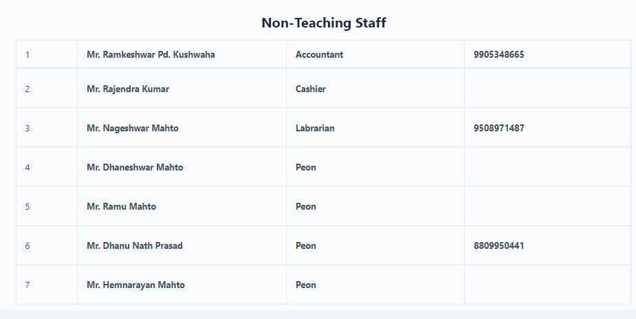Select the name Mr. Rajendra Kumar
This screenshot has height=319, width=636.
[128, 89]
